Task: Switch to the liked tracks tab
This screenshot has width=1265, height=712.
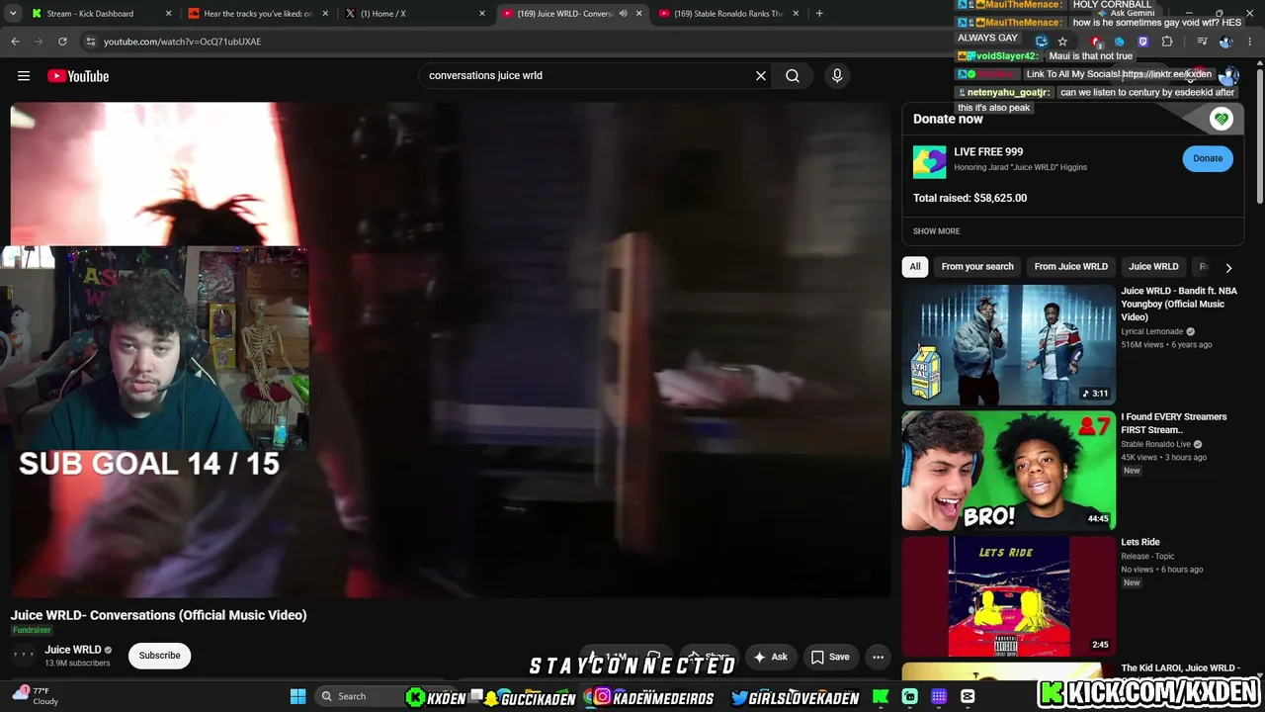Action: coord(258,14)
